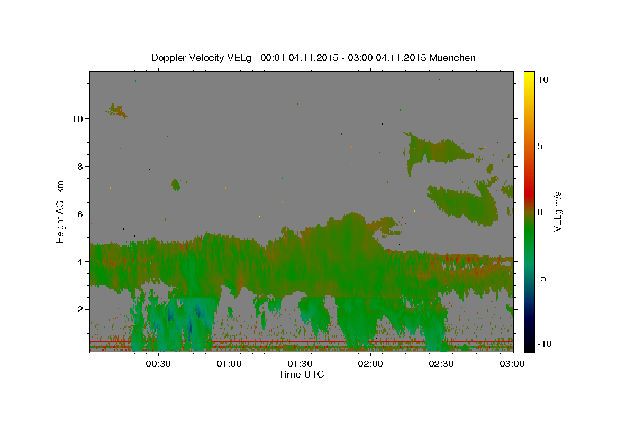Select the 'Time UTC' x-axis label
The height and width of the screenshot is (423, 635).
(301, 374)
